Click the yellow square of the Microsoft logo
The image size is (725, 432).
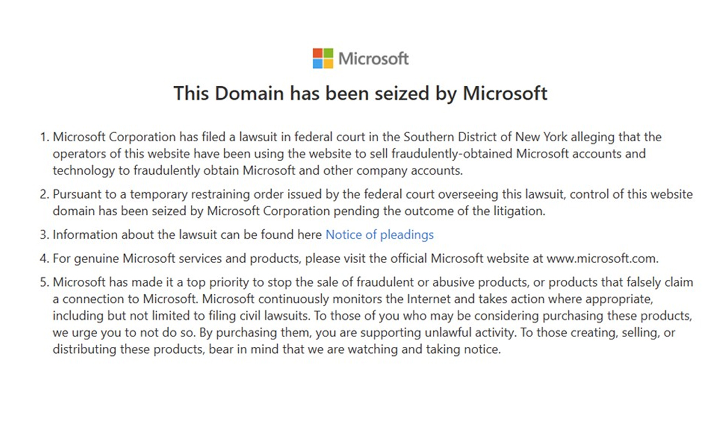click(x=328, y=64)
